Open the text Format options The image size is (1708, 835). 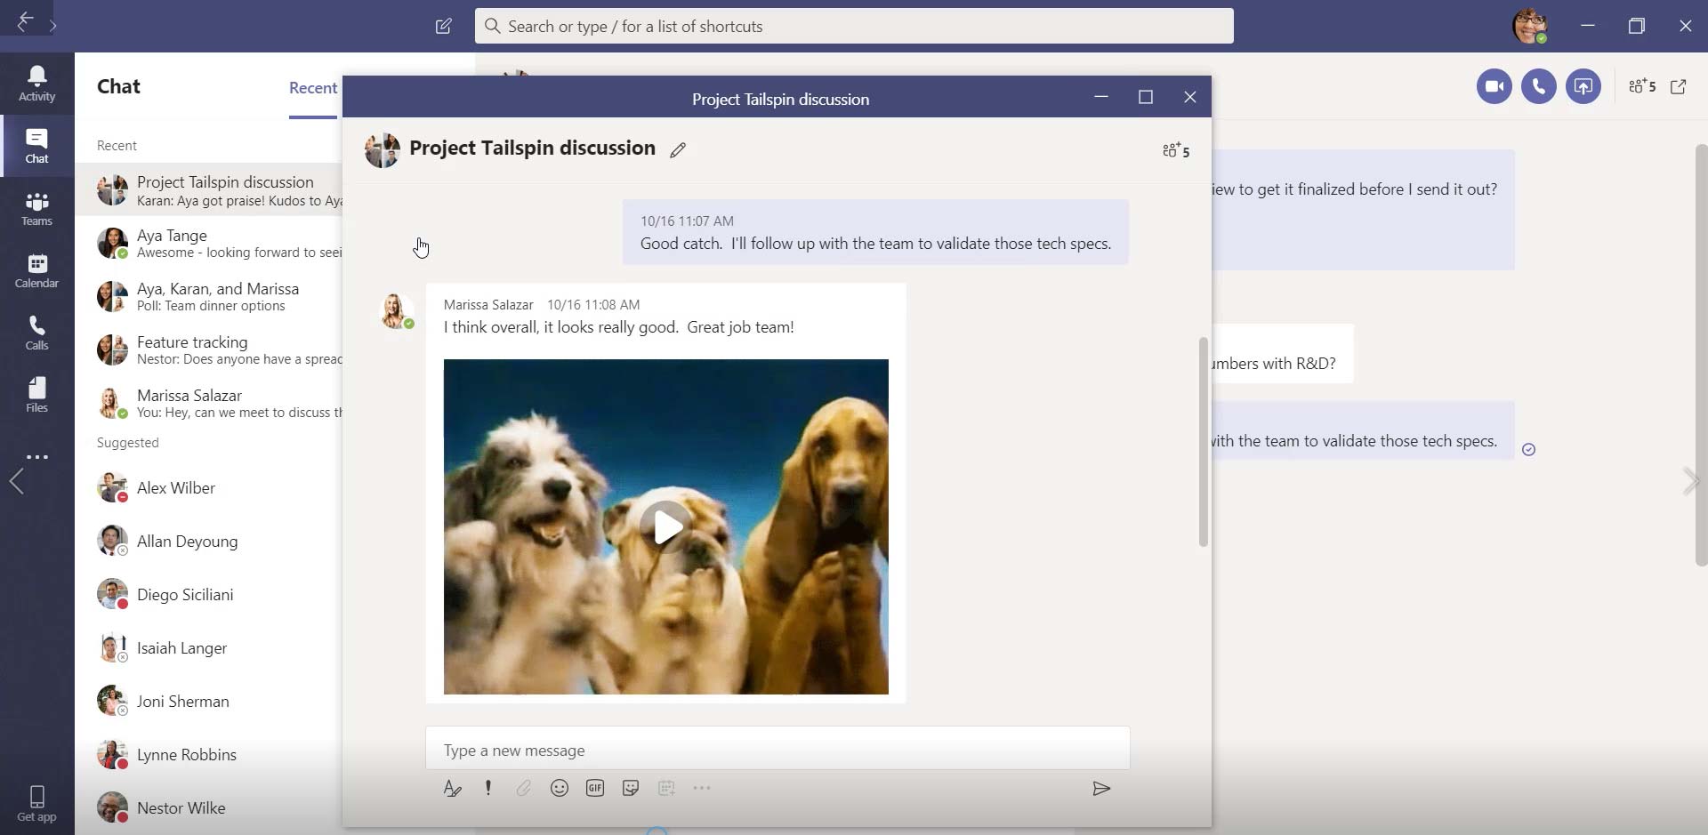click(452, 788)
